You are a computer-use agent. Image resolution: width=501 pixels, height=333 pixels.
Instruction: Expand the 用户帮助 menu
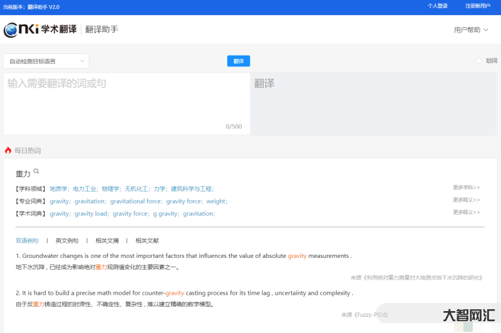coord(471,29)
